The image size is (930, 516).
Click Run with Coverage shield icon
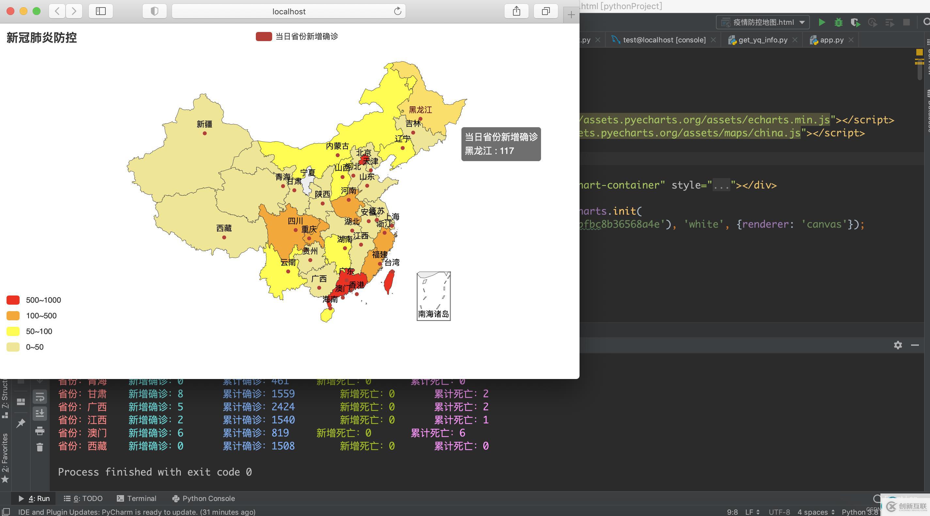855,23
